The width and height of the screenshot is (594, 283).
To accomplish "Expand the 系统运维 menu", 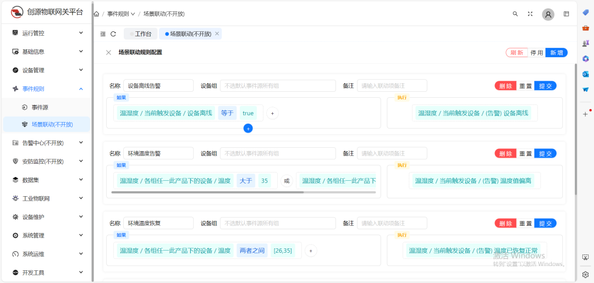I will point(47,254).
